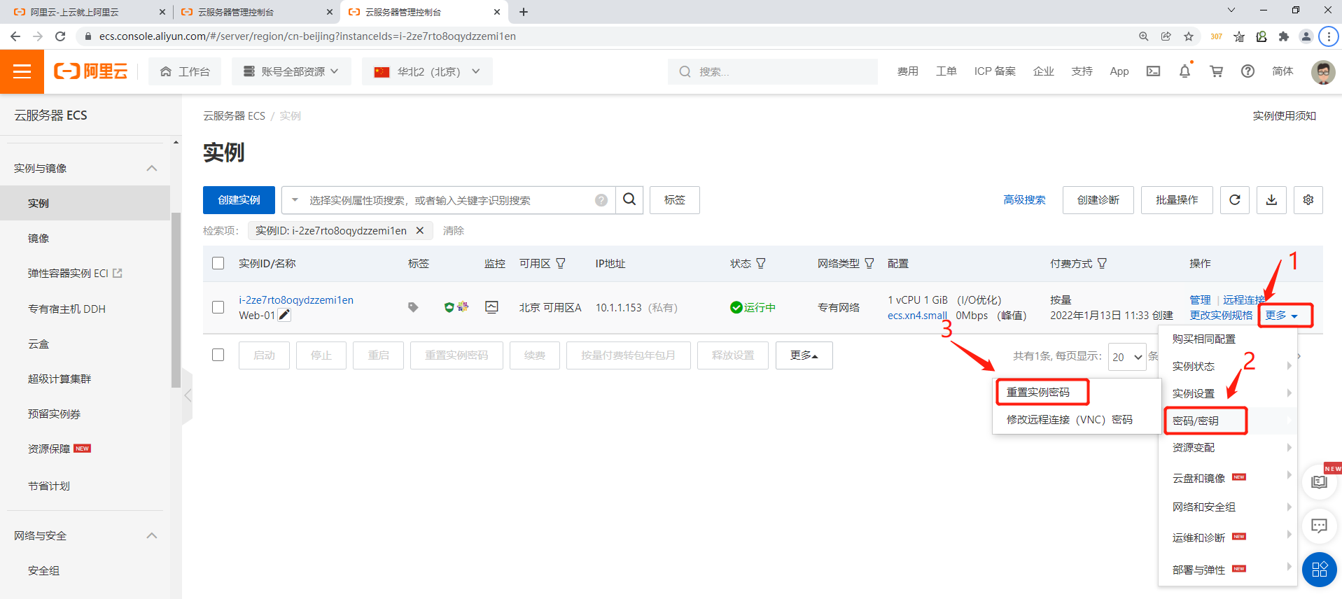Tick the checkbox for instance Web-01
Screen dimensions: 1342x599
click(x=218, y=307)
